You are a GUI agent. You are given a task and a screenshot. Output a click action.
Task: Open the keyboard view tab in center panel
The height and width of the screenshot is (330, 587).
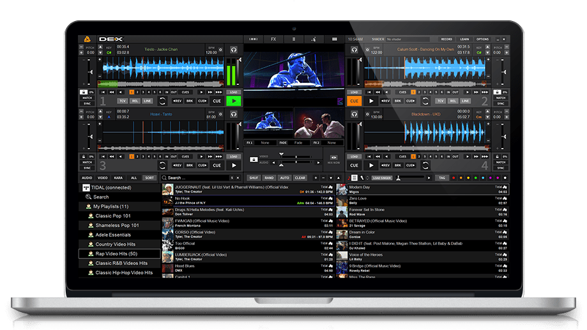[x=334, y=39]
